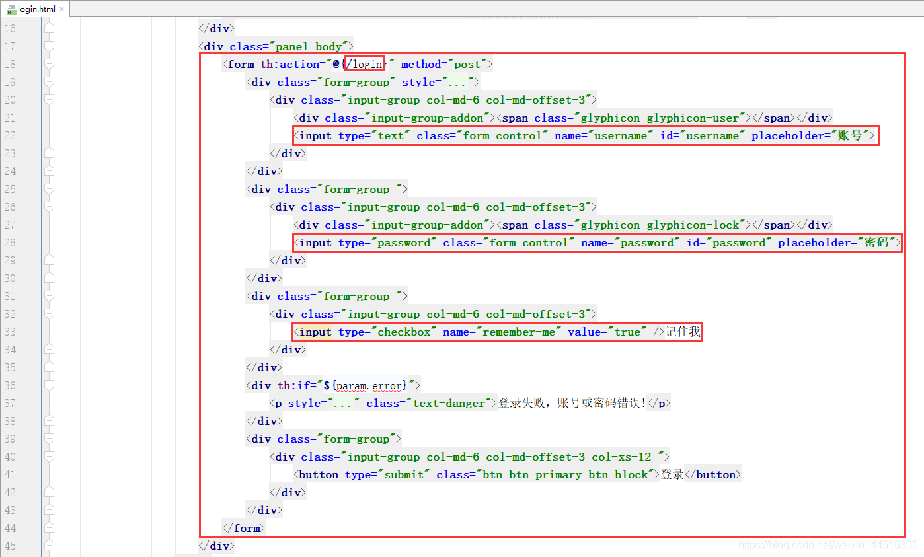Click the fold end marker on line 44
The image size is (924, 557).
coord(49,528)
